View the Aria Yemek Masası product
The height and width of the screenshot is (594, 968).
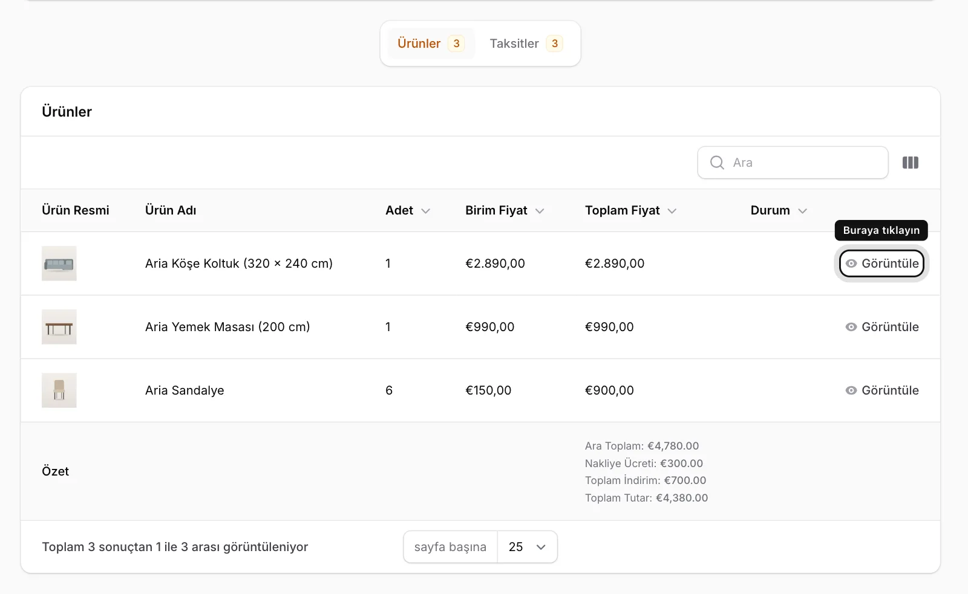pos(881,327)
